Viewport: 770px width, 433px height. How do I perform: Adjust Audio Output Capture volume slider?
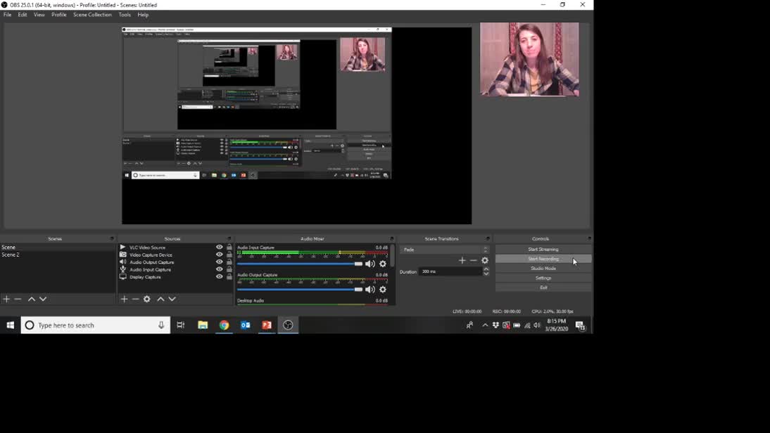click(300, 290)
